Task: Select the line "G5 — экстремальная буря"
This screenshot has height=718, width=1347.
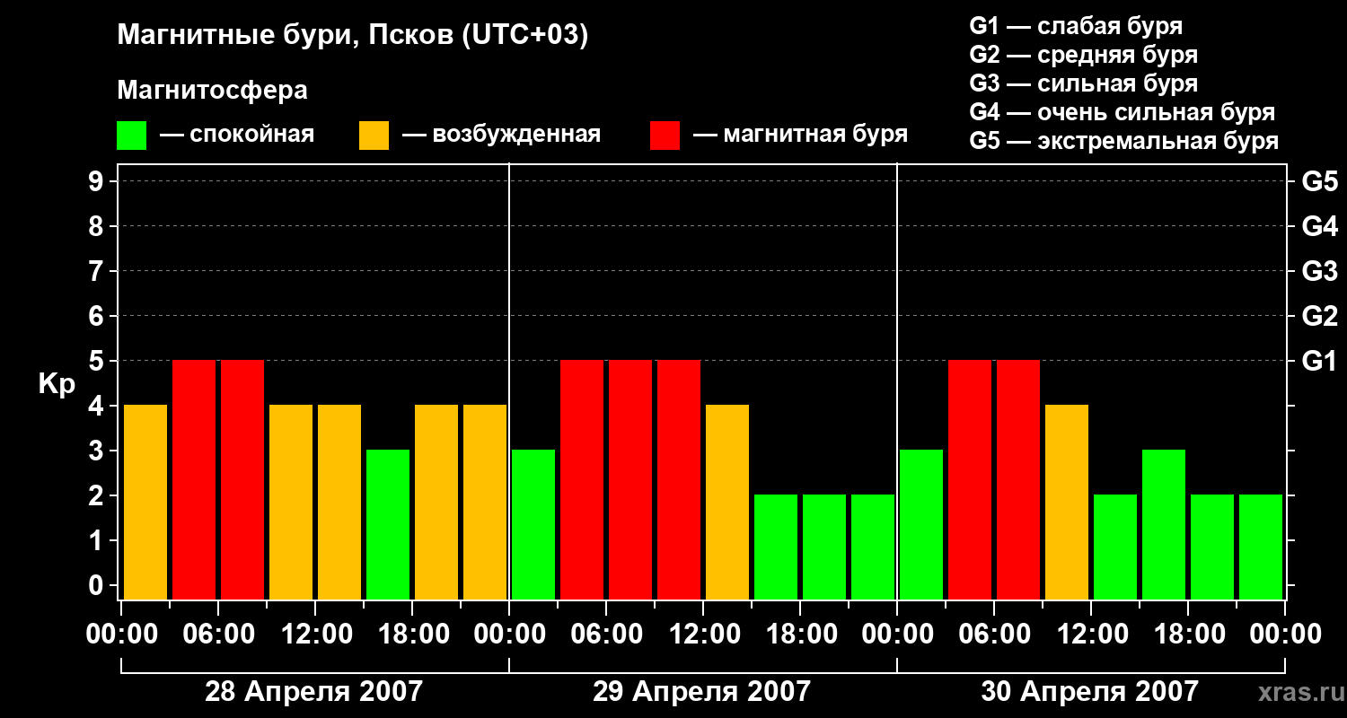Action: pyautogui.click(x=1123, y=141)
